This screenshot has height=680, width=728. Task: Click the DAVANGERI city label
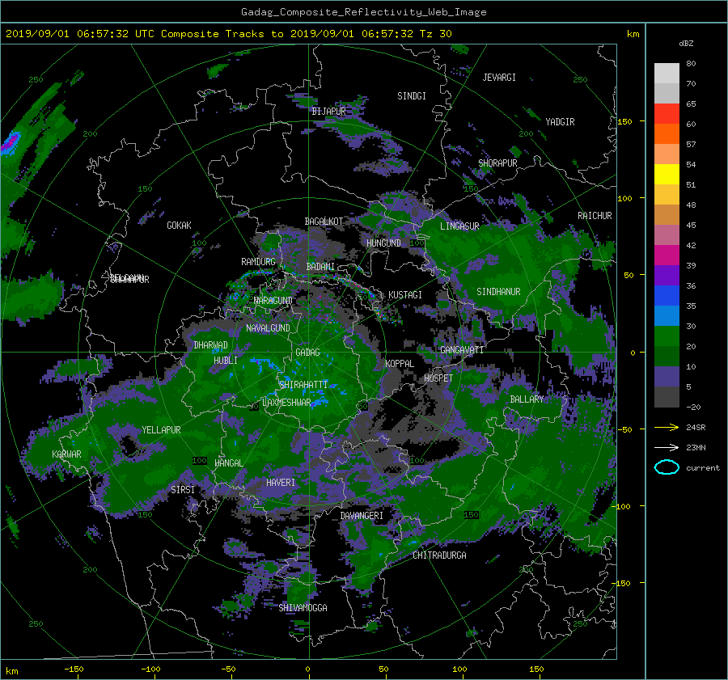click(362, 516)
